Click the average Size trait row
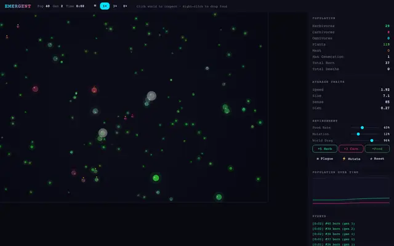The height and width of the screenshot is (246, 394). (x=351, y=96)
